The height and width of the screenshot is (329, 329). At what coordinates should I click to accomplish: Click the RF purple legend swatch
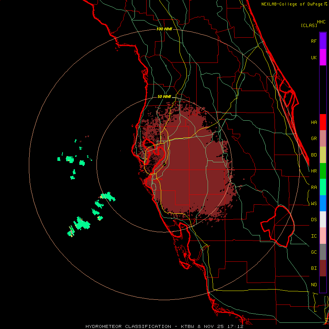[323, 41]
